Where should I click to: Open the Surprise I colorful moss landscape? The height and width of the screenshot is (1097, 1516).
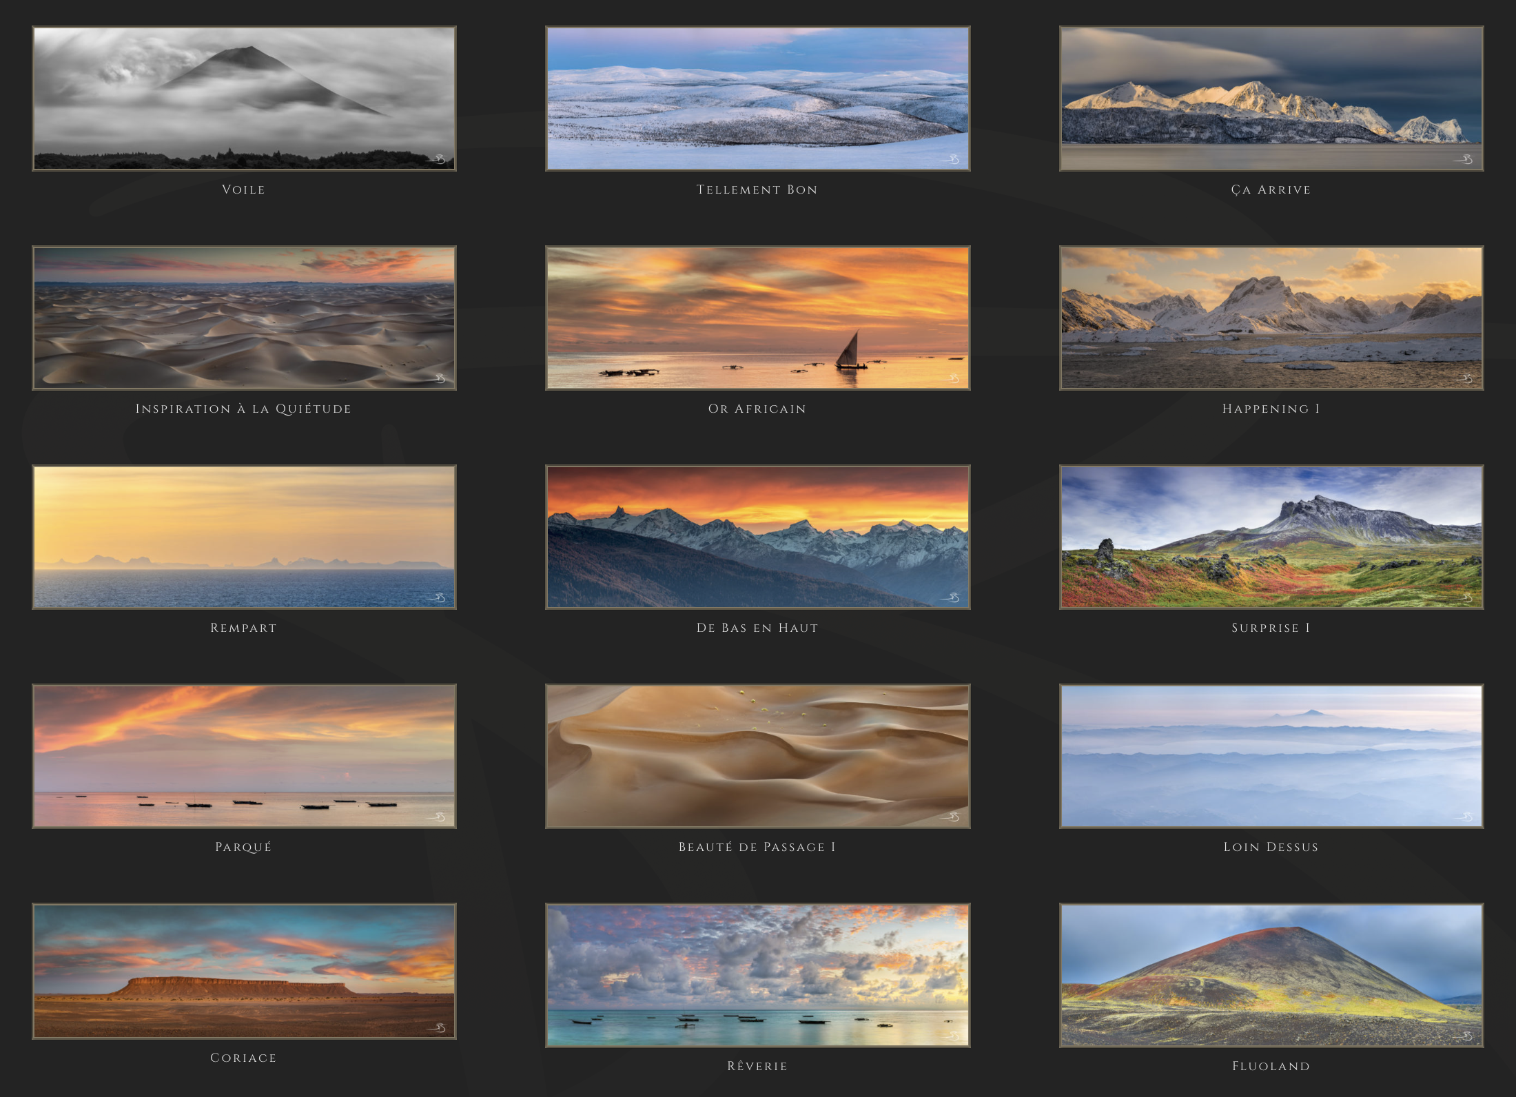[1271, 537]
